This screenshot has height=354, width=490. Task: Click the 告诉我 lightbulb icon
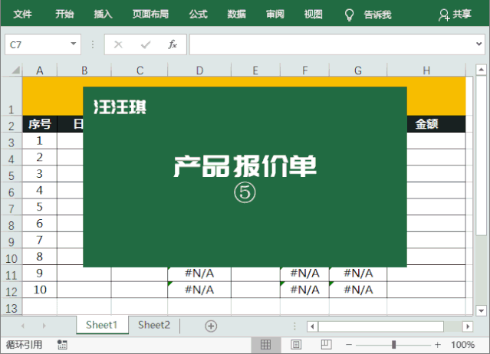point(349,15)
